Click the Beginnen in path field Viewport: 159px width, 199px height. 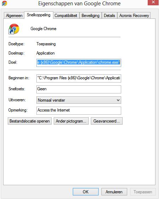point(79,78)
